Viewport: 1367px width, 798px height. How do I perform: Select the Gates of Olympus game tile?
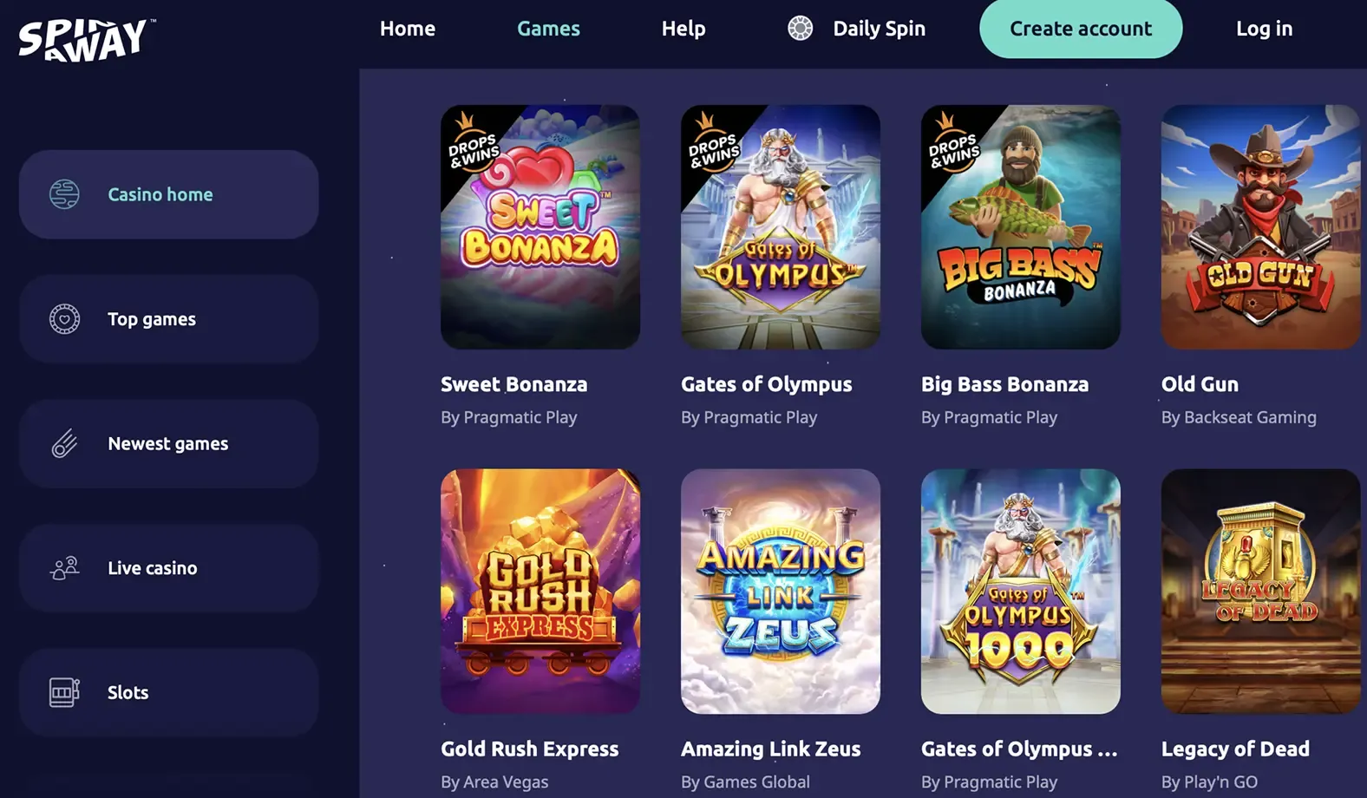780,227
